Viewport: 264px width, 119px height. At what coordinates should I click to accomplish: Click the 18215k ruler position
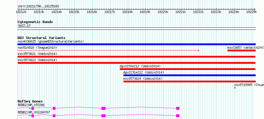(x=74, y=12)
